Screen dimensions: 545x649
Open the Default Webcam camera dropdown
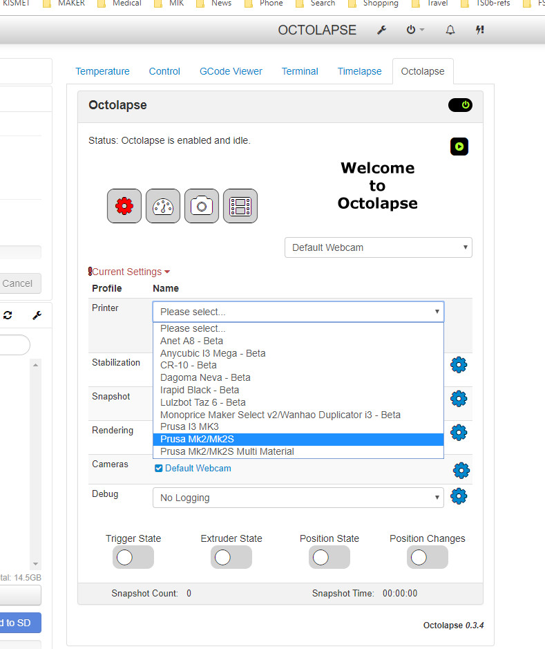379,247
